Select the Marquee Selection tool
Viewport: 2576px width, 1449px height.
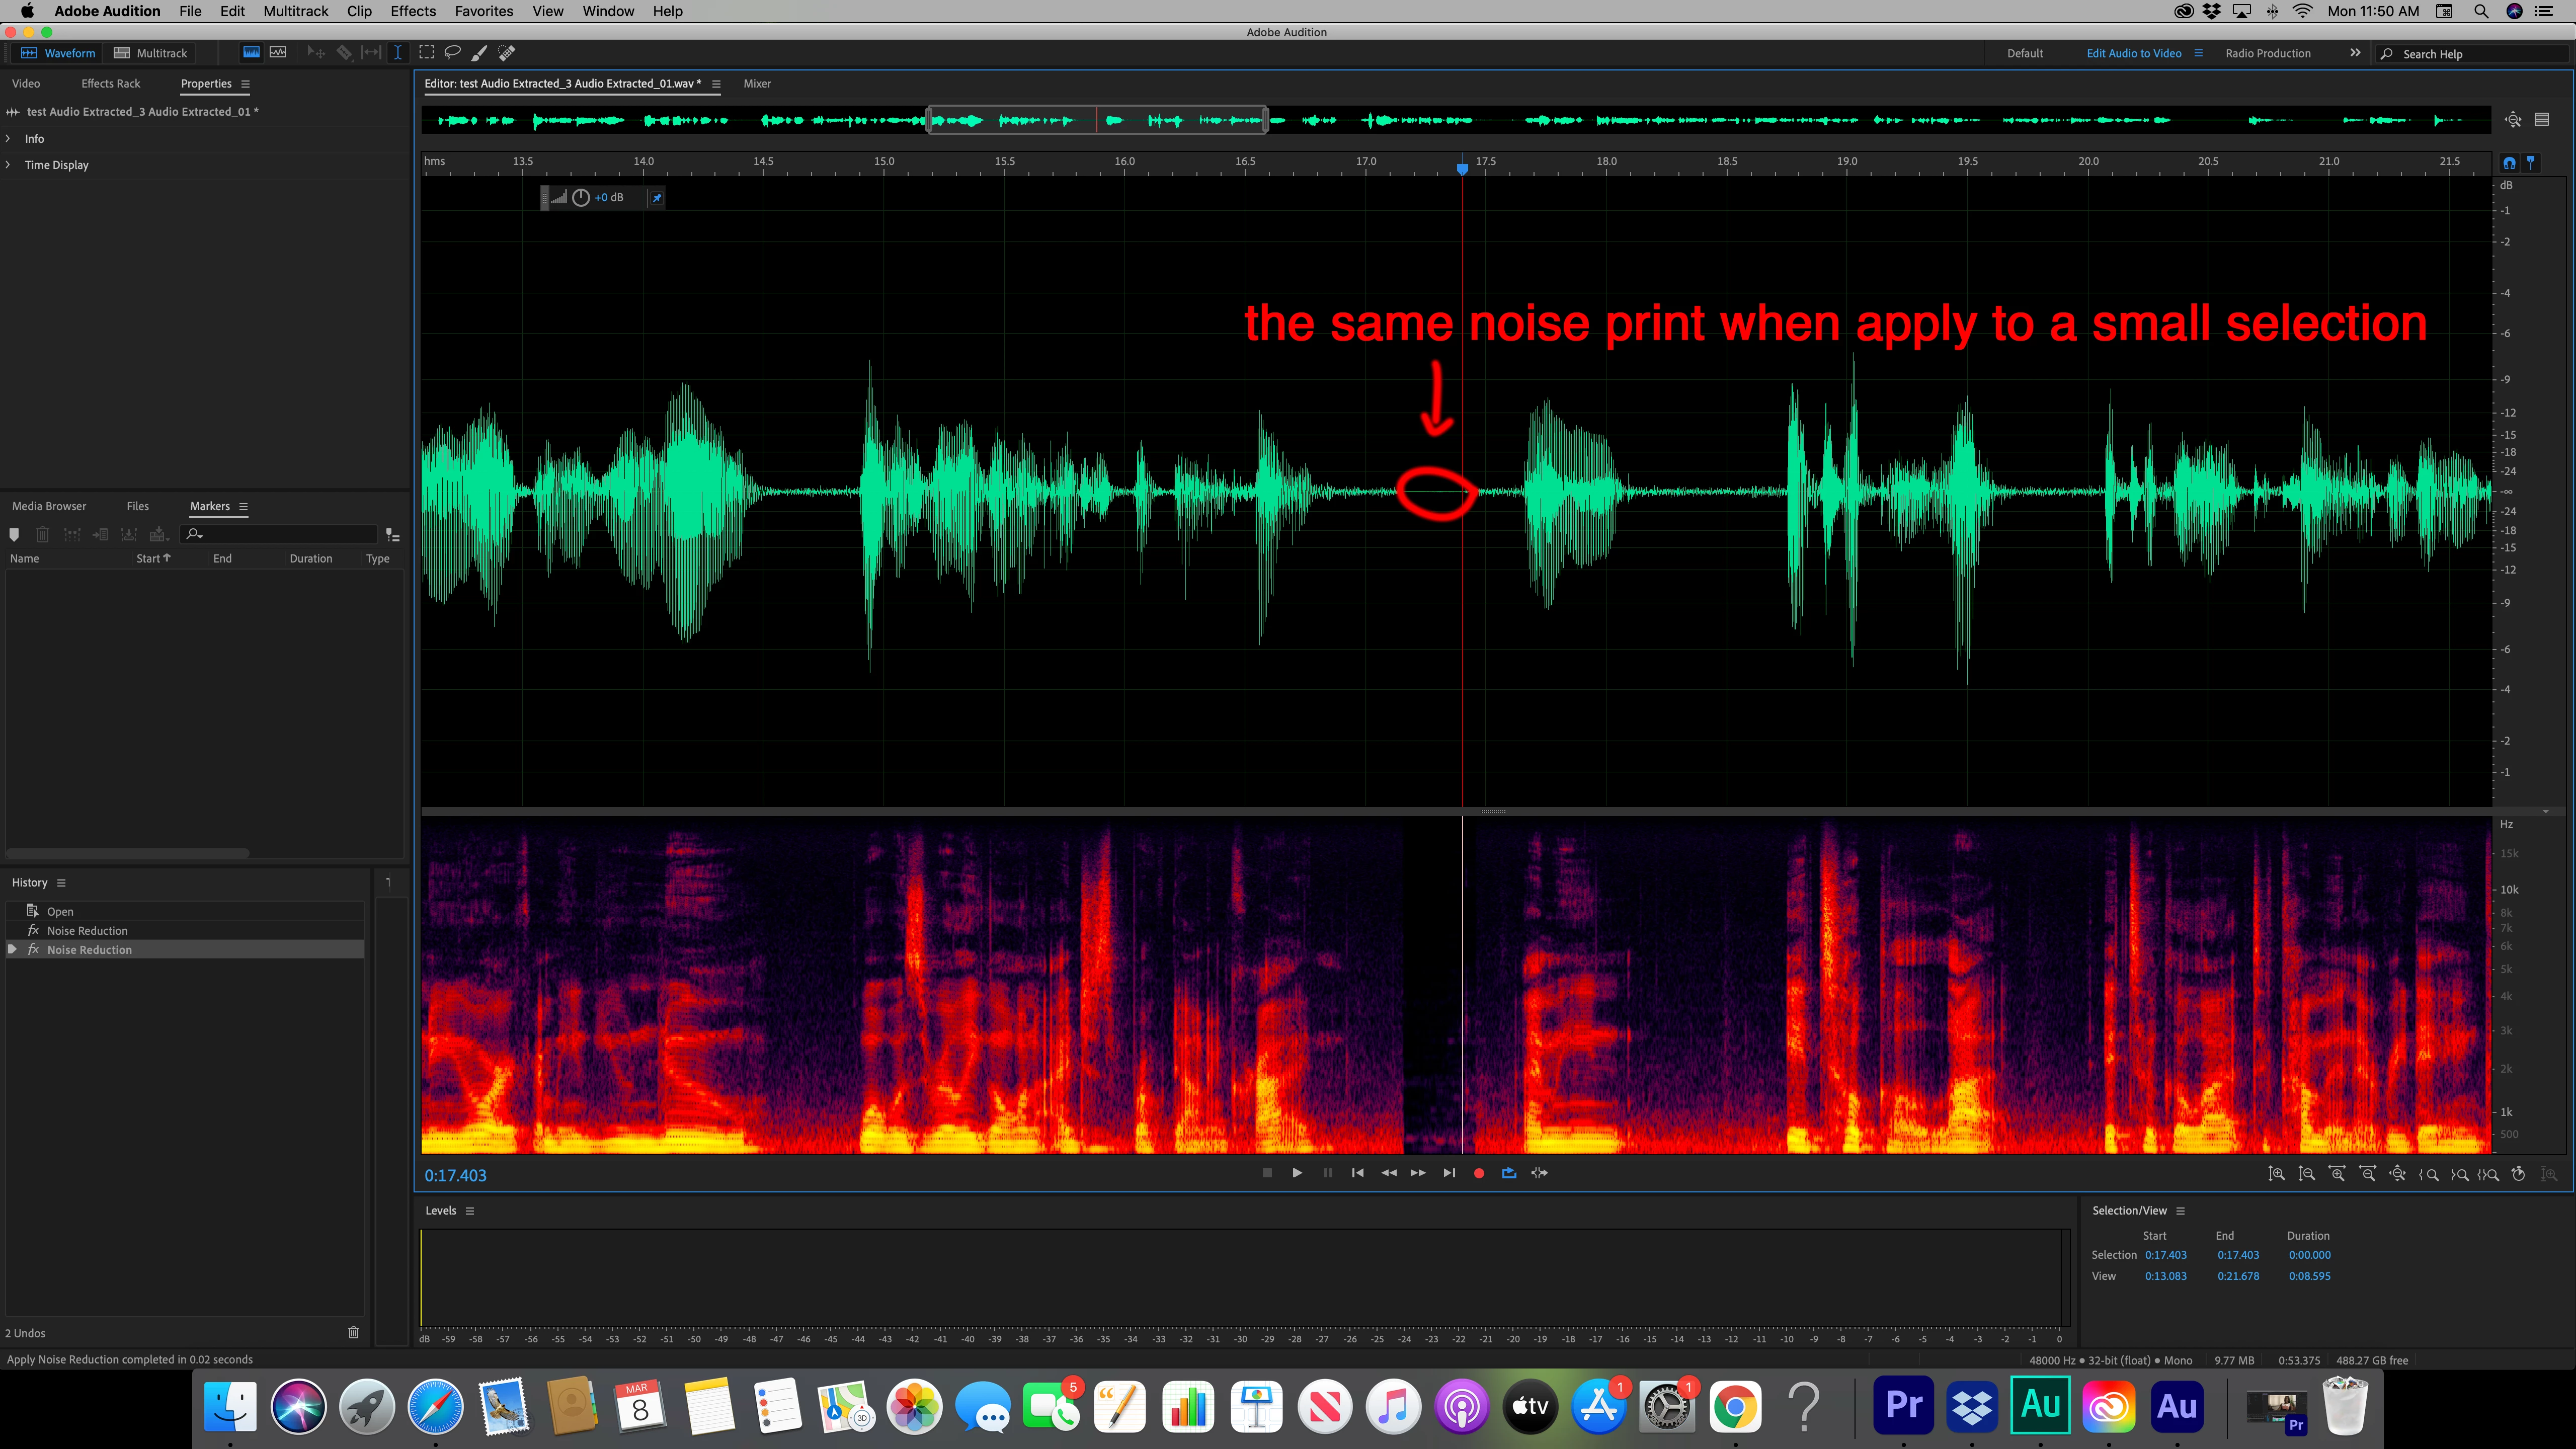(x=427, y=53)
